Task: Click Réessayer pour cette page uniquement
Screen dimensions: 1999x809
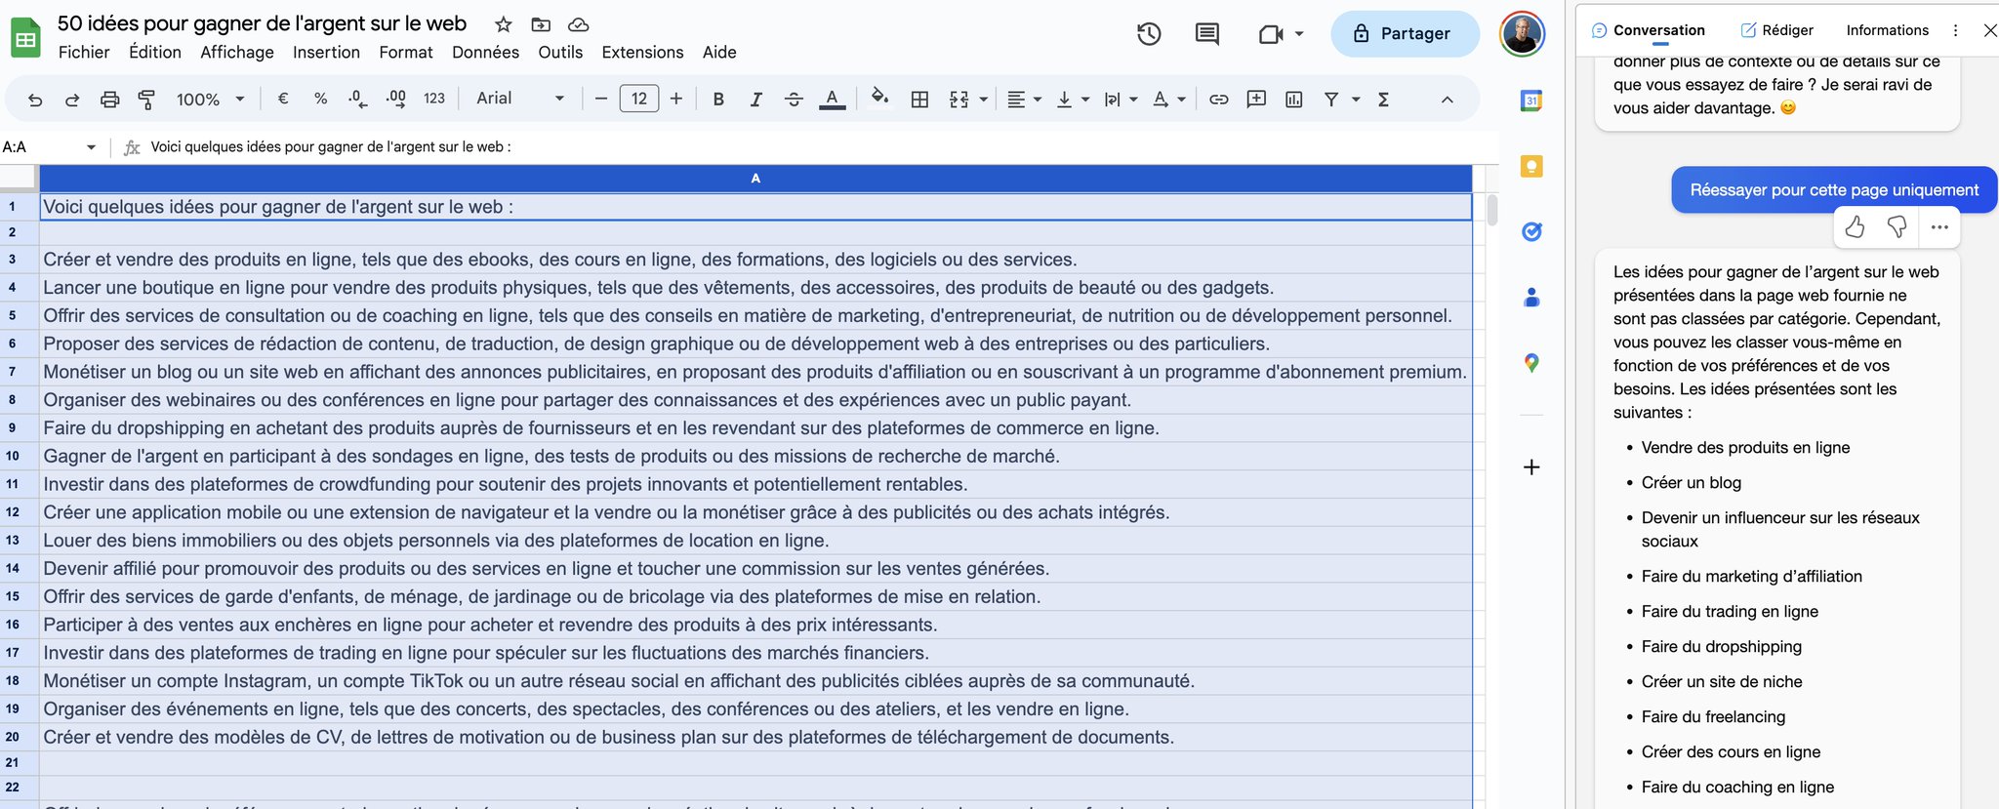Action: click(x=1834, y=190)
